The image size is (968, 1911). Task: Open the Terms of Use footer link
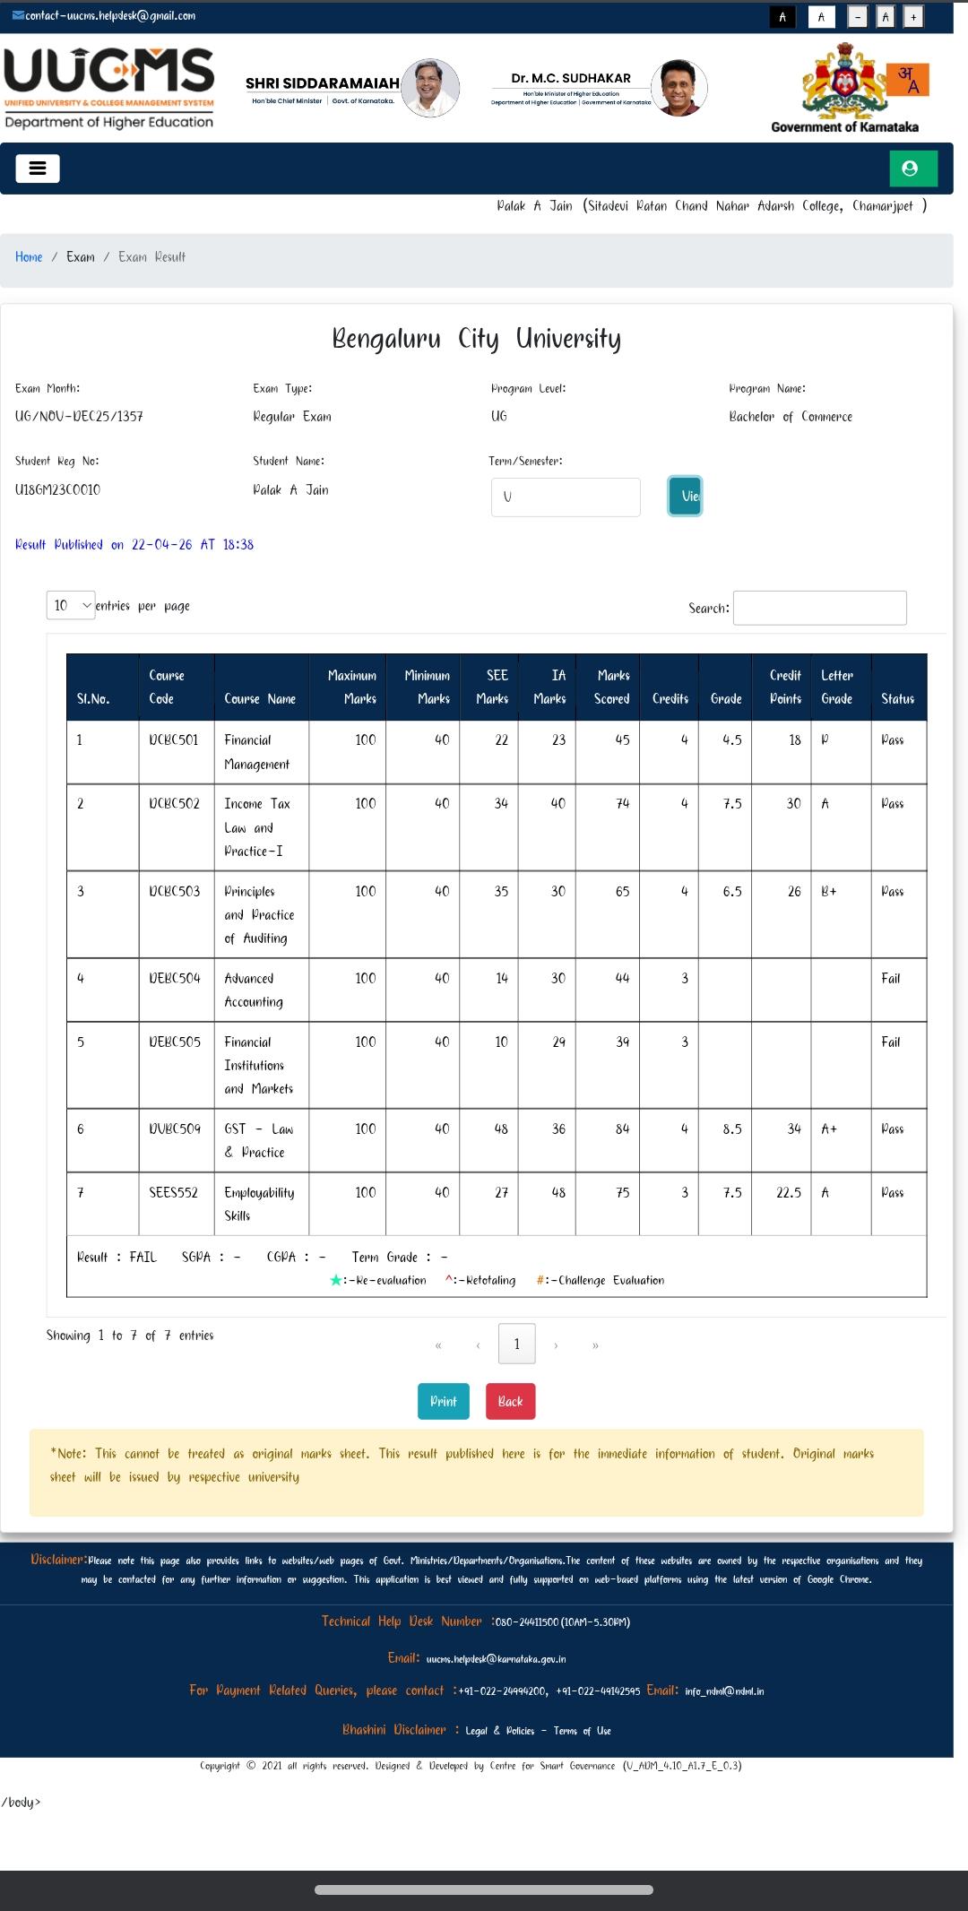[582, 1731]
